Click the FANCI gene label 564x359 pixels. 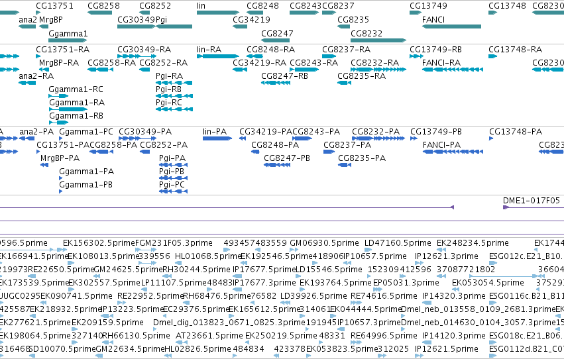[433, 20]
